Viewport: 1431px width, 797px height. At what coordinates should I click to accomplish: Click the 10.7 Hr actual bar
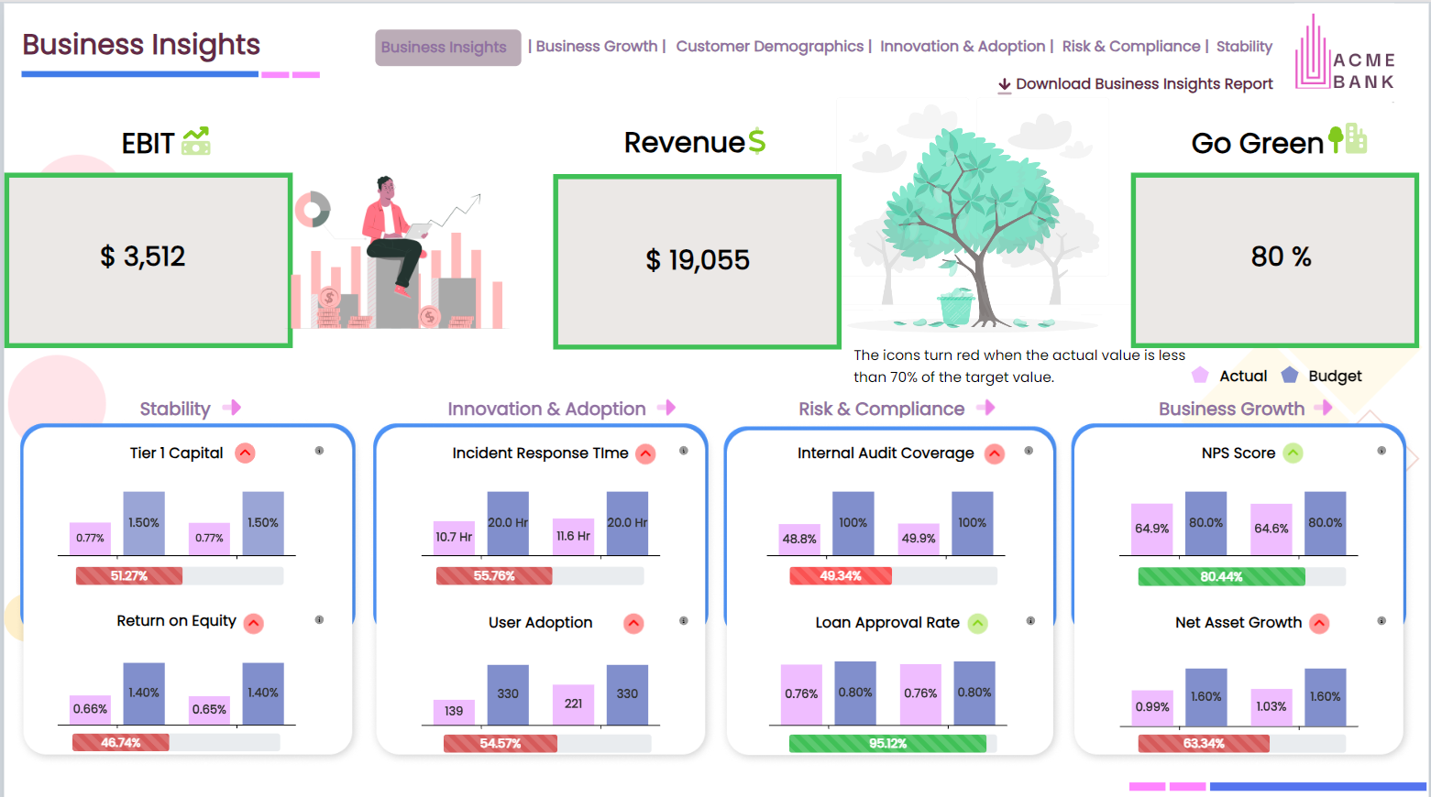[454, 537]
